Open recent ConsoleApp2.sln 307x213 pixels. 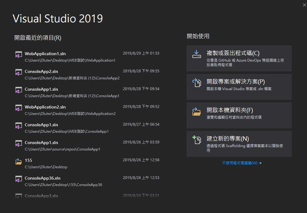point(87,74)
